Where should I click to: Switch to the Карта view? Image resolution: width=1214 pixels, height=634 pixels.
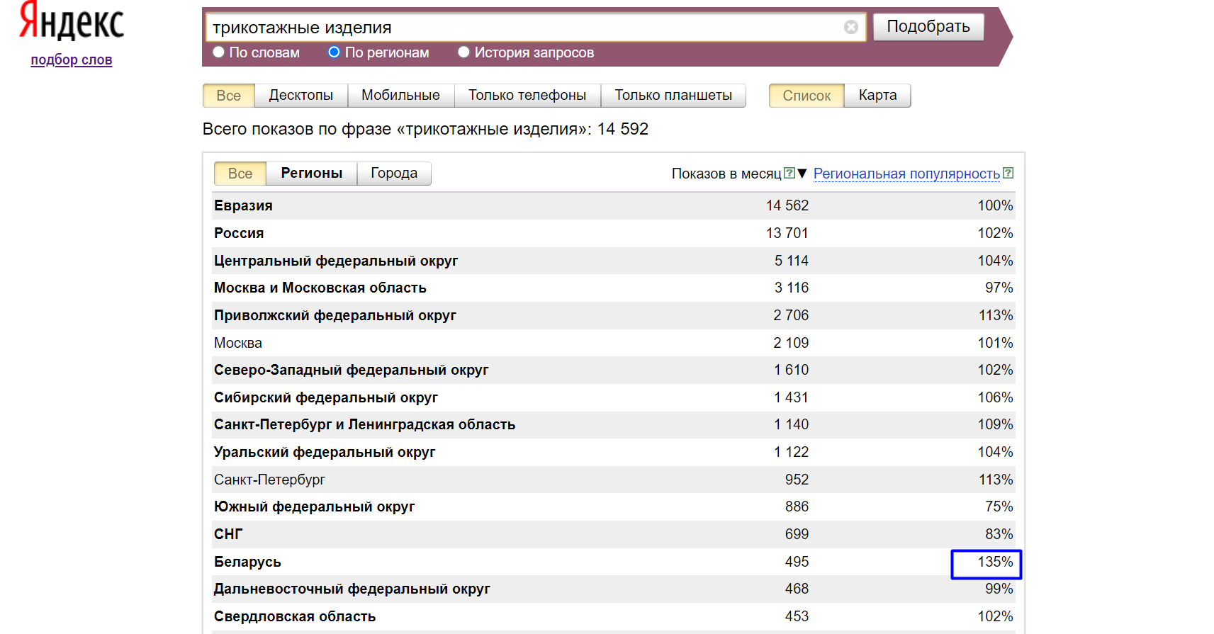point(877,96)
